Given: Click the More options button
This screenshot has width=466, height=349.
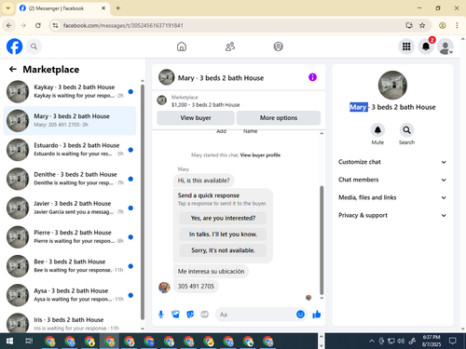Looking at the screenshot, I should (279, 118).
